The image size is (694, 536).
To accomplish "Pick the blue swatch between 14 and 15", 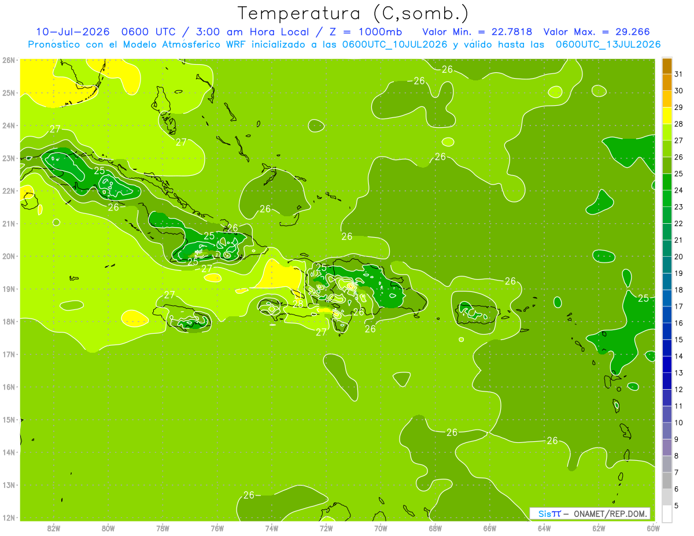I will point(667,348).
